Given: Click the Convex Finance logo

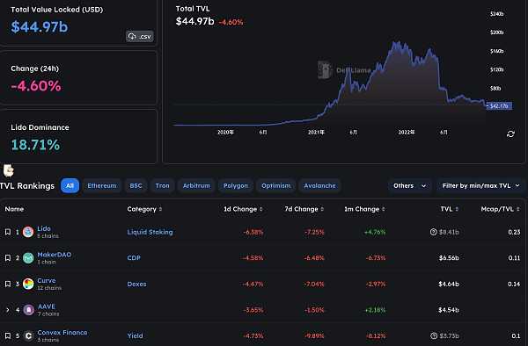Looking at the screenshot, I should tap(28, 335).
